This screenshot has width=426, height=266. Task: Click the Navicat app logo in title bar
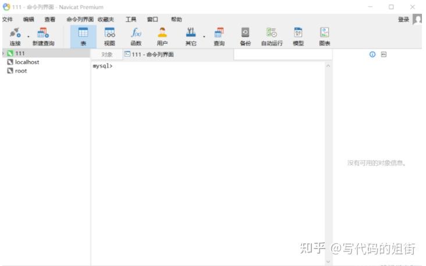[x=6, y=7]
